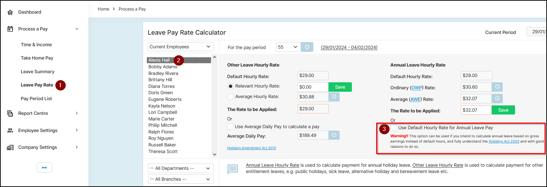Click the Dashboard home icon
This screenshot has height=187, width=547.
click(x=10, y=12)
